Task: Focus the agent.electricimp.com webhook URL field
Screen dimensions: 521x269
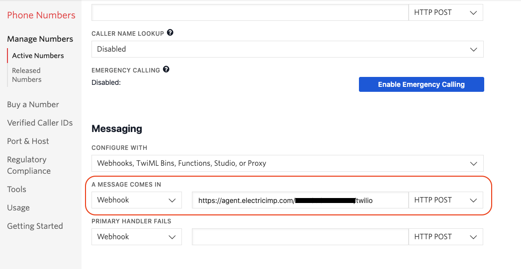Action: click(x=300, y=200)
